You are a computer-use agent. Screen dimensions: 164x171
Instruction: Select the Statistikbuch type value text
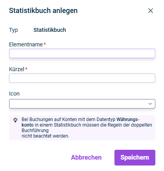[x=50, y=30]
